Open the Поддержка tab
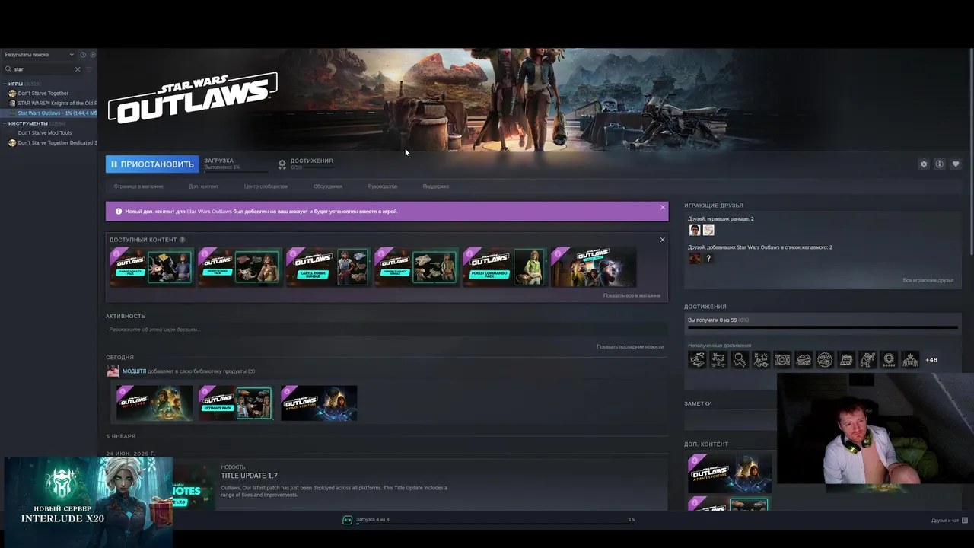Screen dimensions: 974x548 pos(436,186)
